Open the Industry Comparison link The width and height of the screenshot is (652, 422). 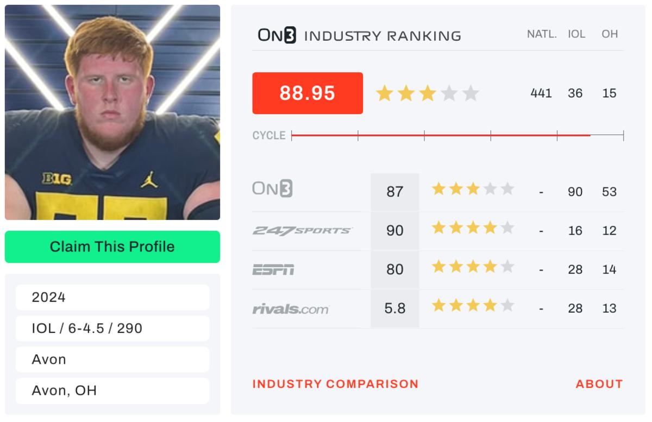335,384
